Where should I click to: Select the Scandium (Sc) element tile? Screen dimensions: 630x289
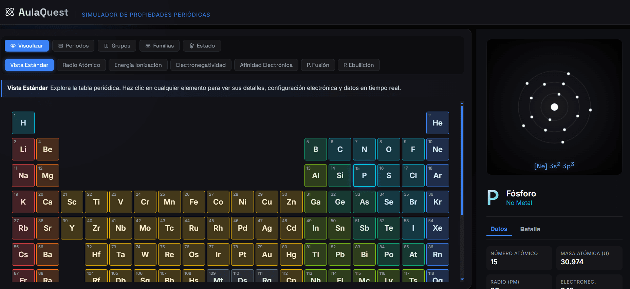pyautogui.click(x=72, y=202)
